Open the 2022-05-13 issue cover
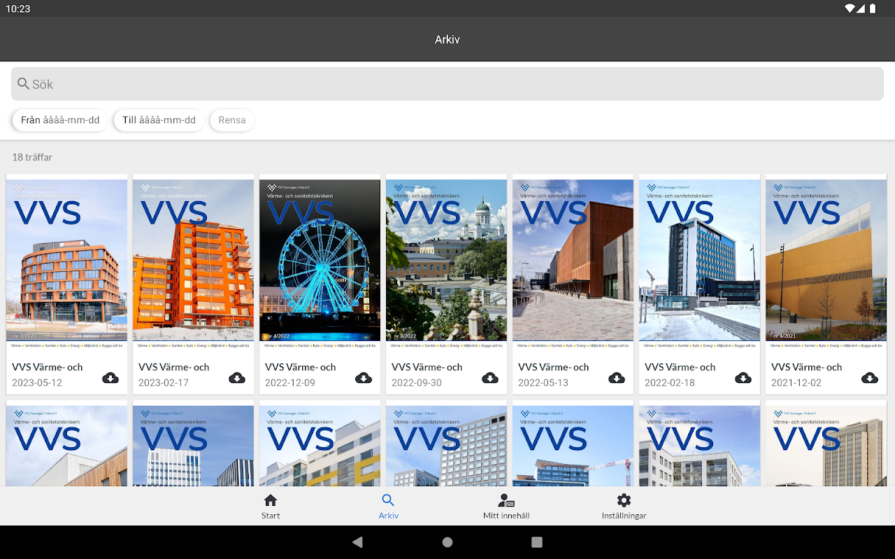This screenshot has width=895, height=559. pyautogui.click(x=573, y=261)
